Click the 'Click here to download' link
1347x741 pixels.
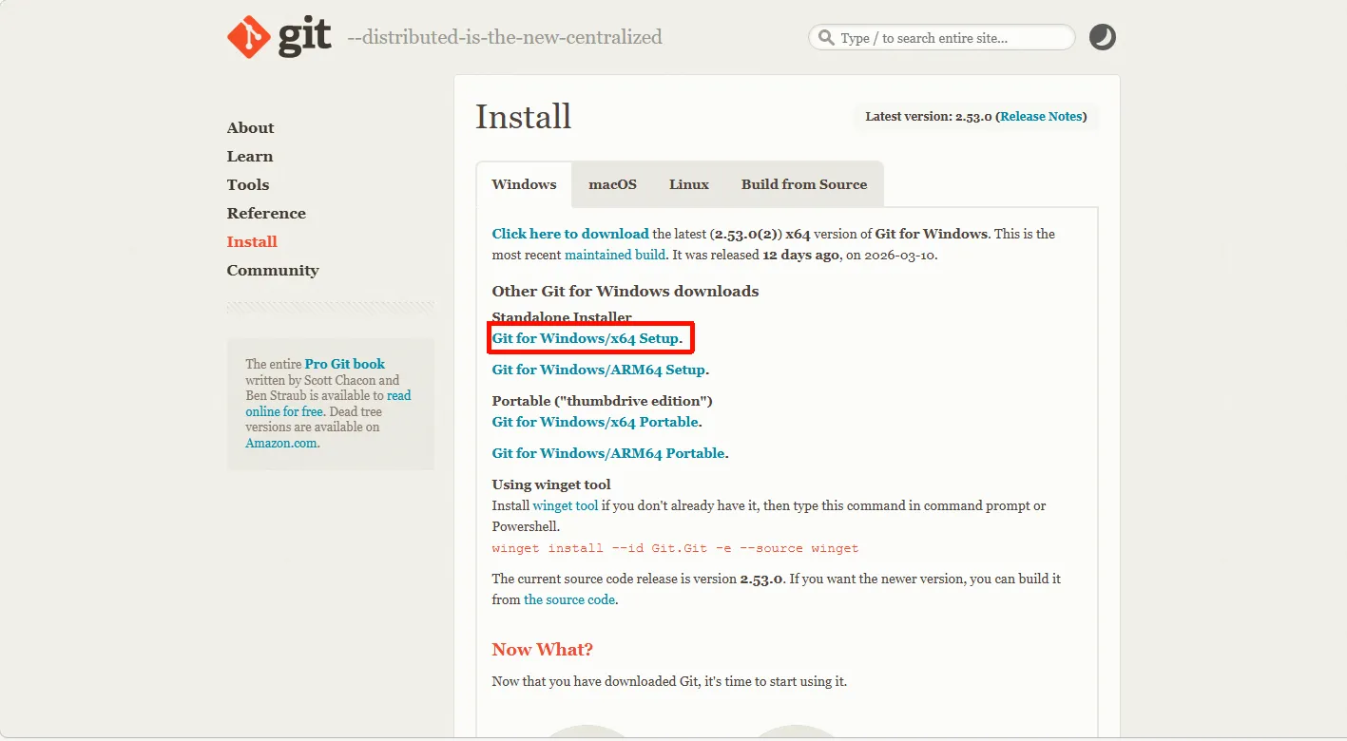[569, 234]
